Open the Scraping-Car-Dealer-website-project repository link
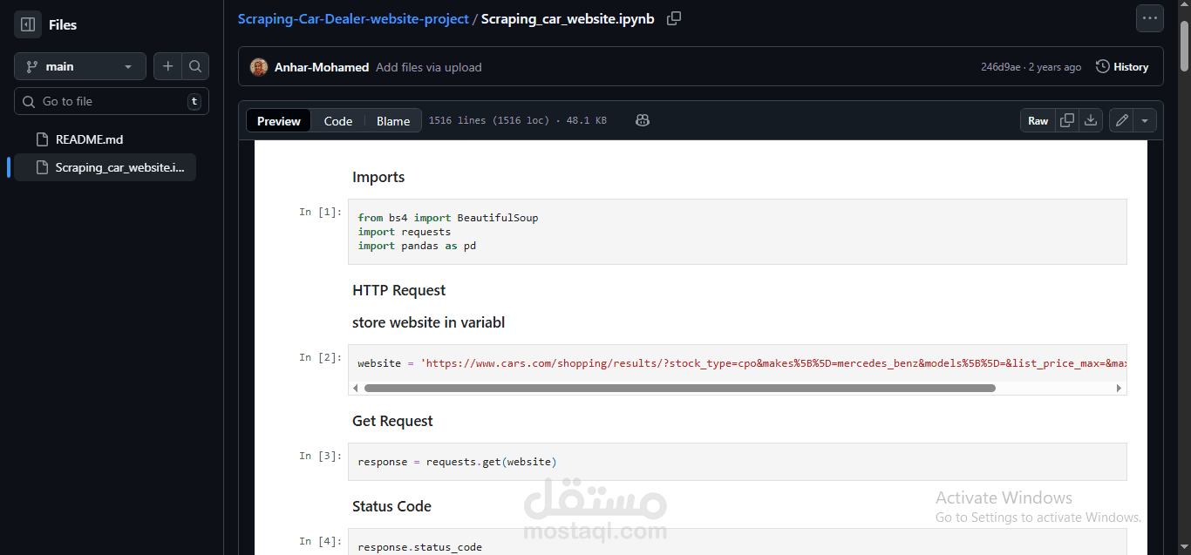1191x555 pixels. click(x=353, y=19)
